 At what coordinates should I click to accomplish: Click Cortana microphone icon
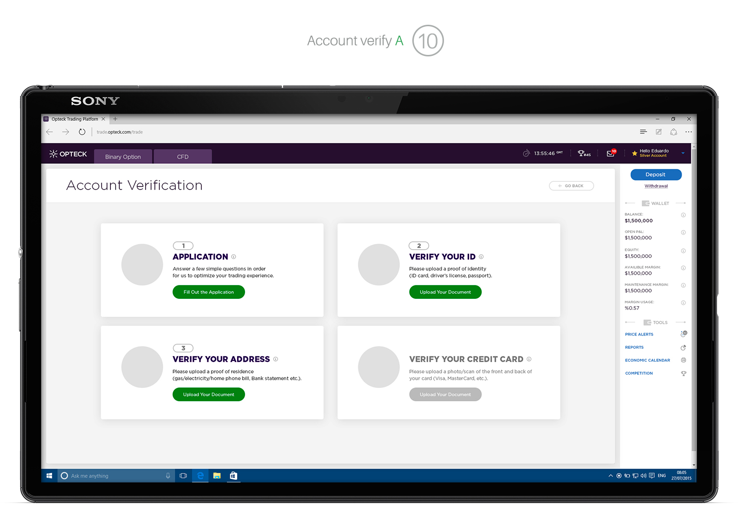(168, 475)
